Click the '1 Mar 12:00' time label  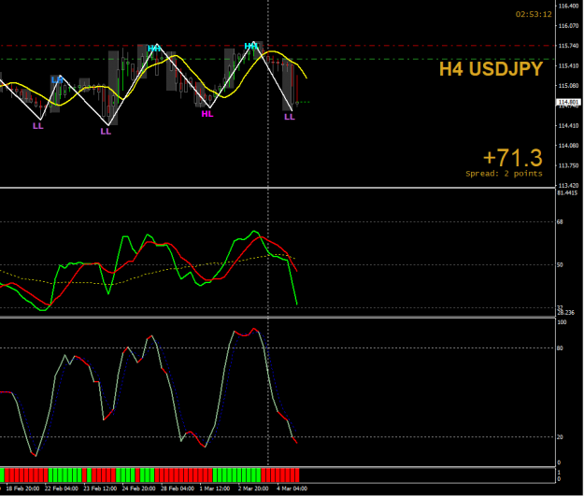(x=215, y=489)
